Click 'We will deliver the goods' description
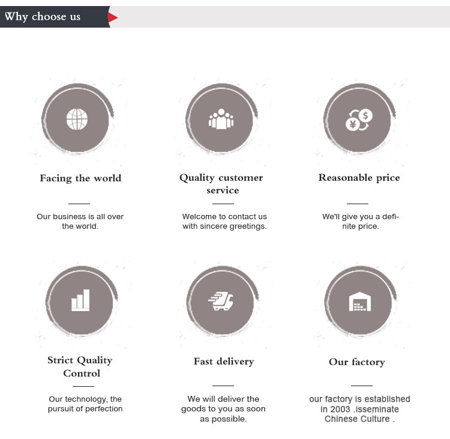The height and width of the screenshot is (439, 450). click(223, 409)
